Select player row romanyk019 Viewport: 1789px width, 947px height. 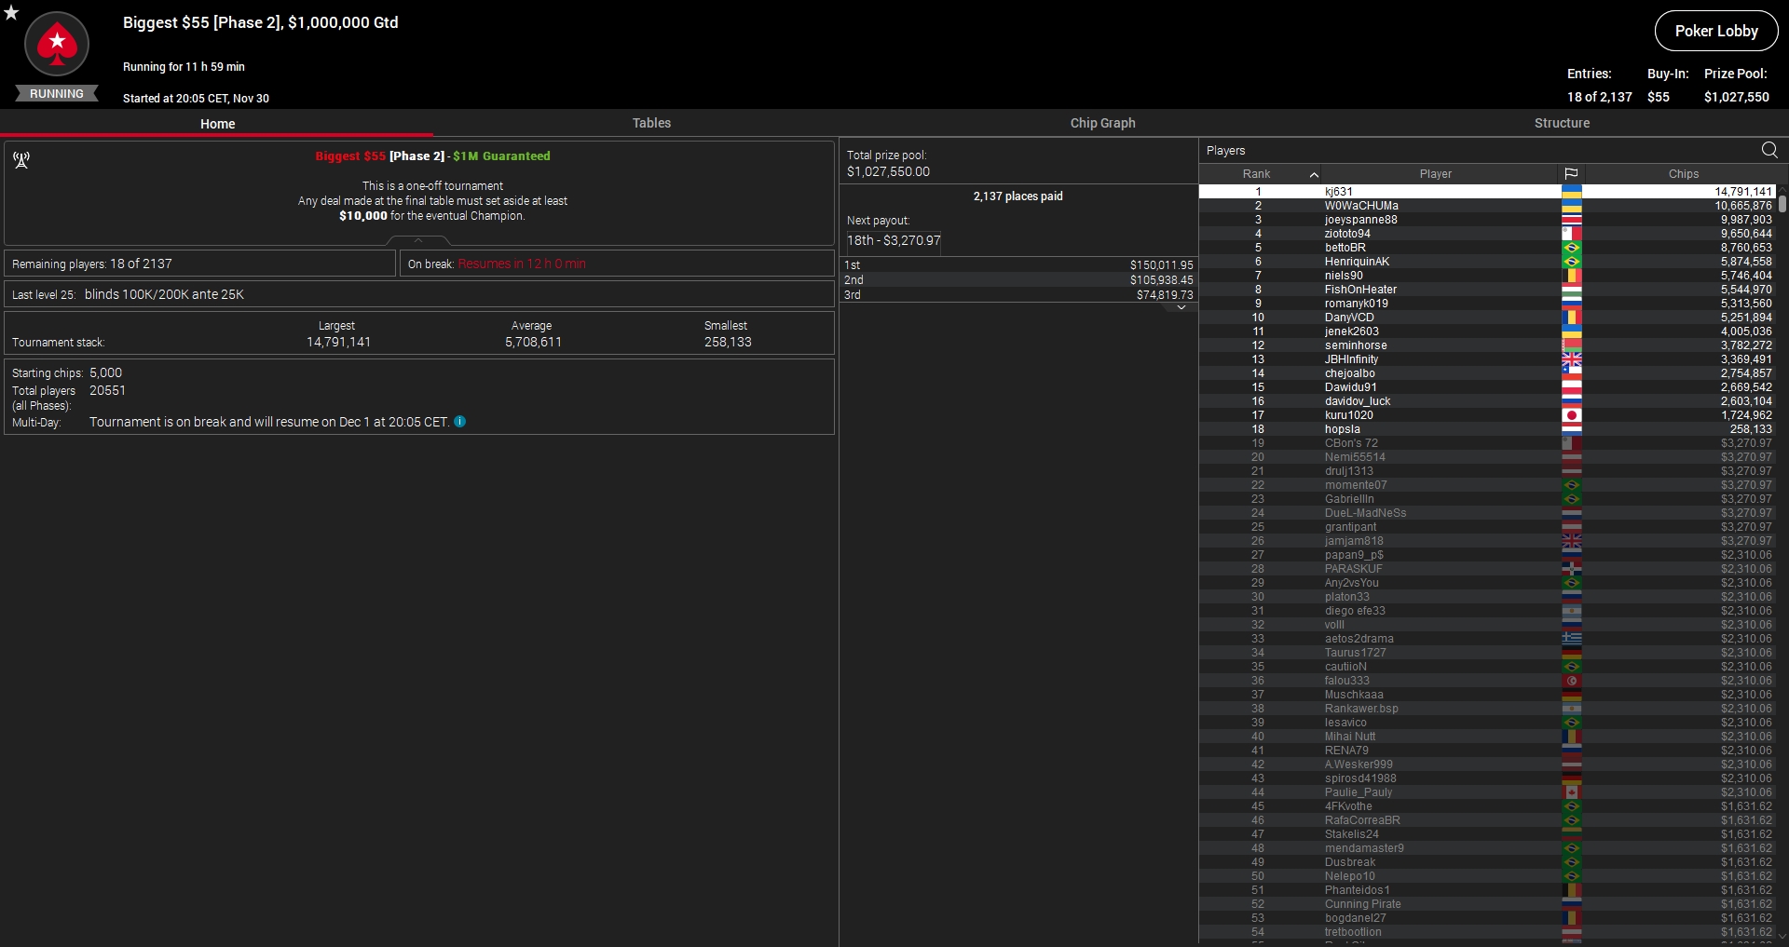[x=1487, y=304]
